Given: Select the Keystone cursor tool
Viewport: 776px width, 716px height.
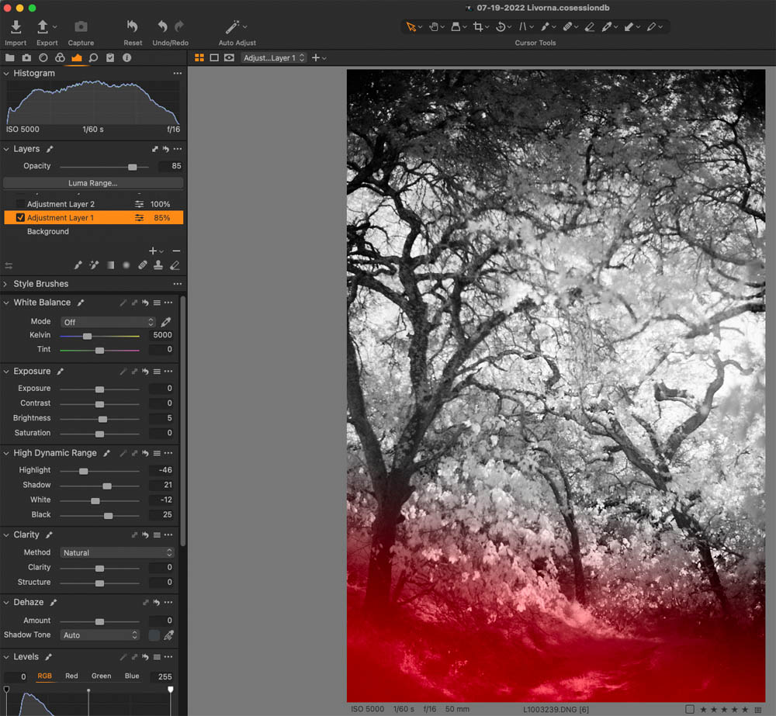Looking at the screenshot, I should click(x=522, y=26).
